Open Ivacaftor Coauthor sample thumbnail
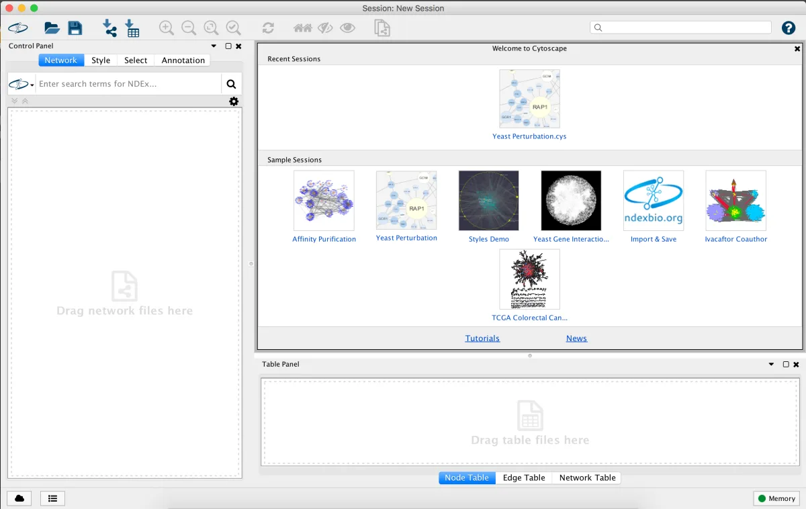This screenshot has height=509, width=806. [736, 201]
